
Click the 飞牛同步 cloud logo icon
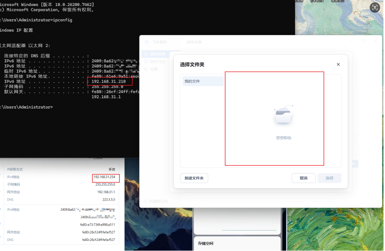coord(147,42)
